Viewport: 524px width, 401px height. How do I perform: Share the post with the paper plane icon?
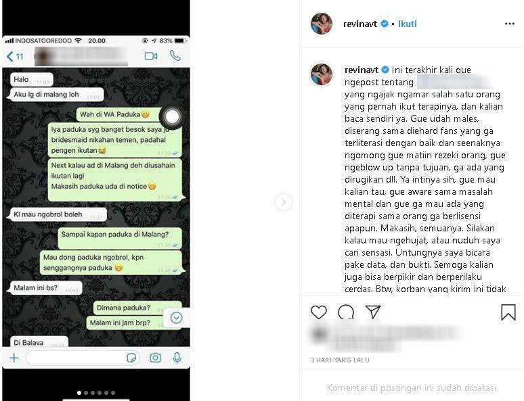(373, 312)
